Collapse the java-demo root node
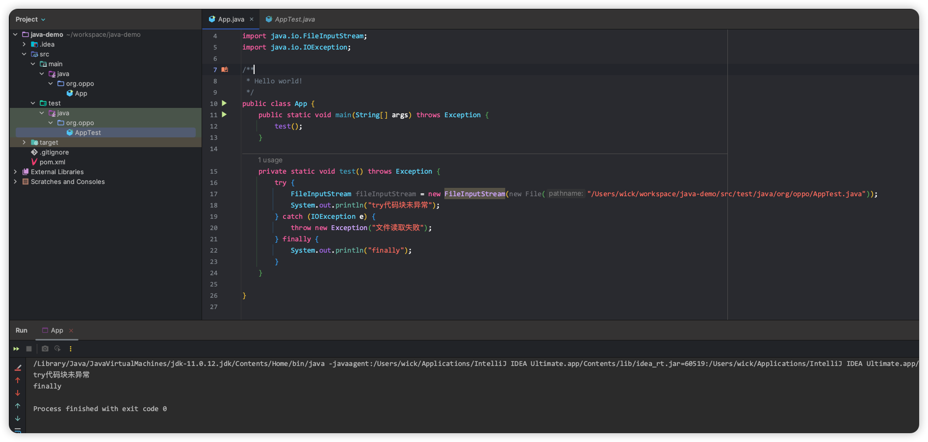 (x=15, y=34)
